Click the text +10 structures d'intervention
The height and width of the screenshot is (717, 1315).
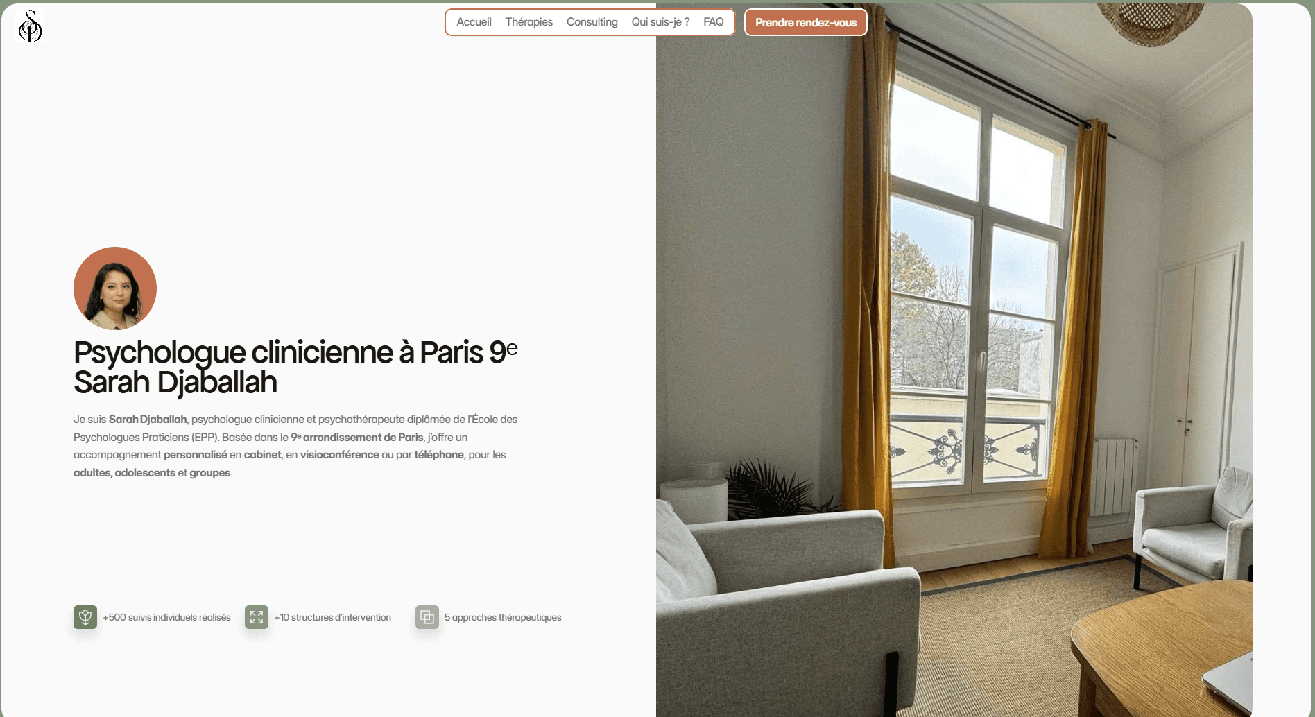[333, 617]
